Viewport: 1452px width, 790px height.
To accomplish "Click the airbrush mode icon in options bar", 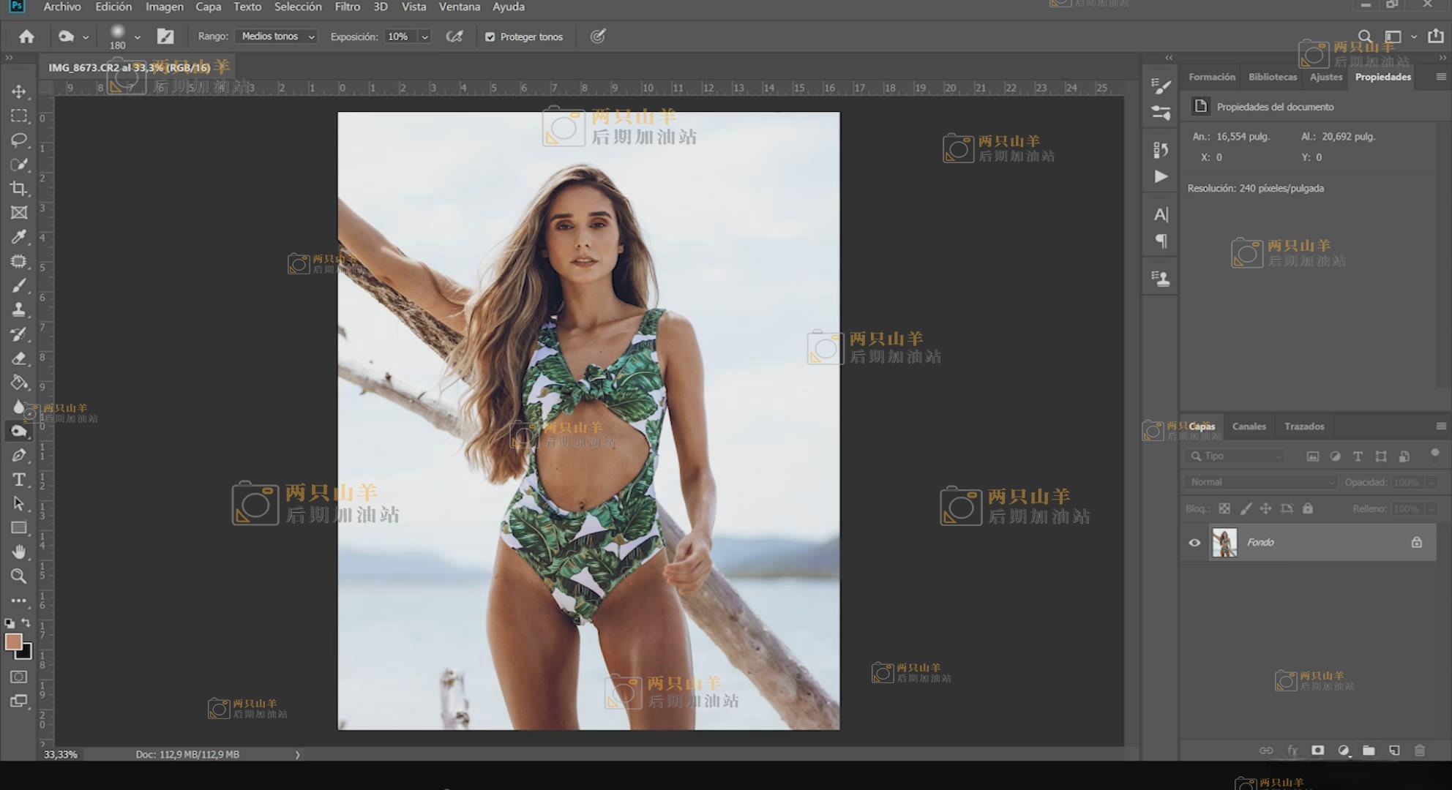I will [x=454, y=37].
